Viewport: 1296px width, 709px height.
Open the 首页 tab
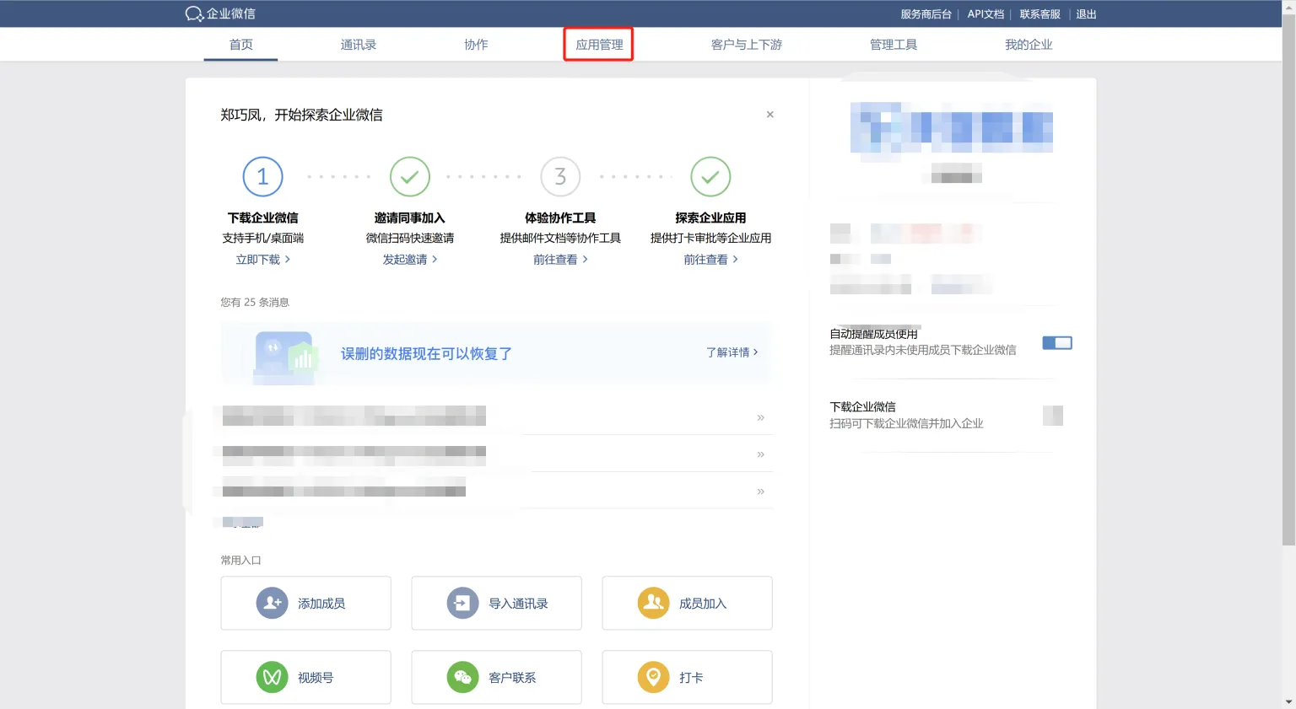click(240, 45)
